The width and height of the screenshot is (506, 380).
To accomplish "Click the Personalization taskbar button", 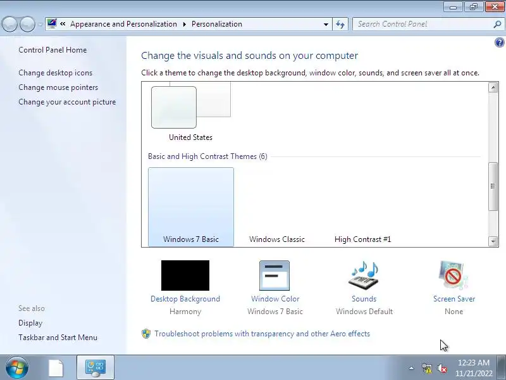I will [x=96, y=367].
